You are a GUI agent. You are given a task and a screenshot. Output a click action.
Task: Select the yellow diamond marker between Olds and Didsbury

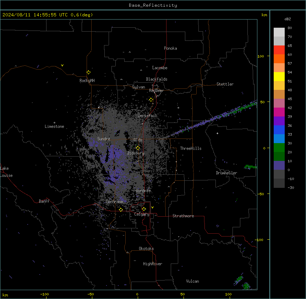[138, 148]
